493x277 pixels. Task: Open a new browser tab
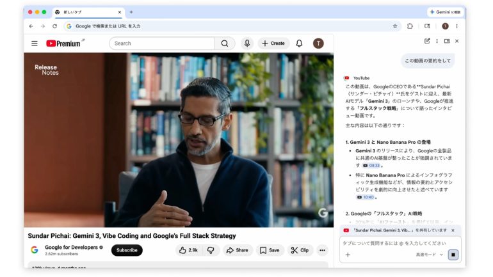tap(131, 12)
